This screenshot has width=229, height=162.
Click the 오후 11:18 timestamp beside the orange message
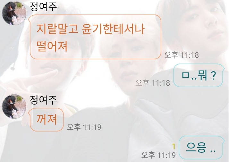[x=182, y=55]
